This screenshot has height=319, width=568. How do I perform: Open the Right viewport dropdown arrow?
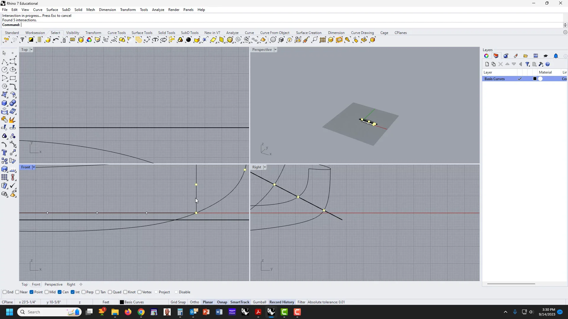[265, 167]
